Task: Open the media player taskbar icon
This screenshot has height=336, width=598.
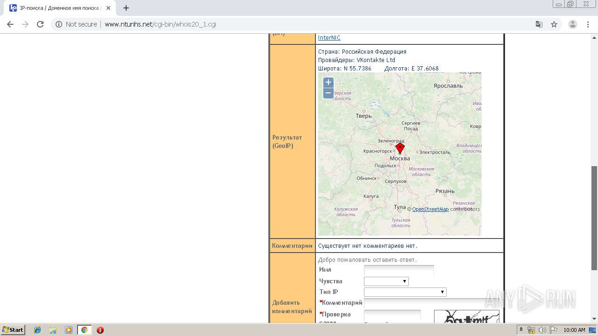Action: pyautogui.click(x=69, y=330)
